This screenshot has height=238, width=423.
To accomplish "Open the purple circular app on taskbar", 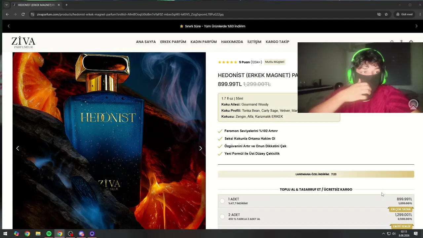I will click(x=92, y=234).
